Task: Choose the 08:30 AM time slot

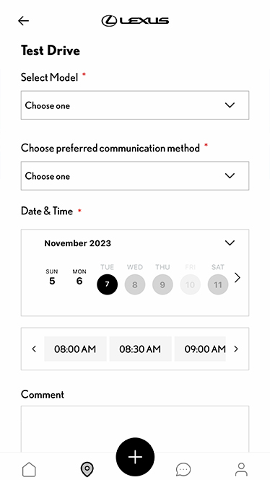Action: click(140, 349)
